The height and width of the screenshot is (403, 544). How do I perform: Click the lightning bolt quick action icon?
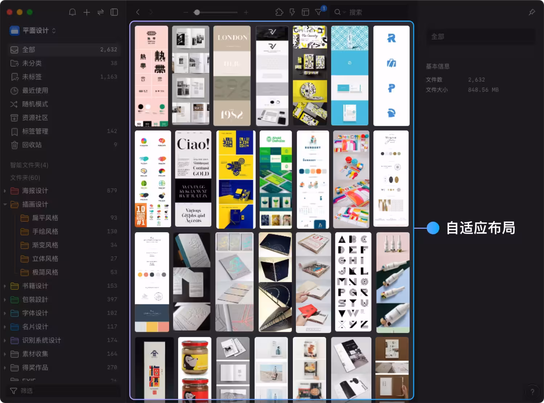tap(292, 12)
